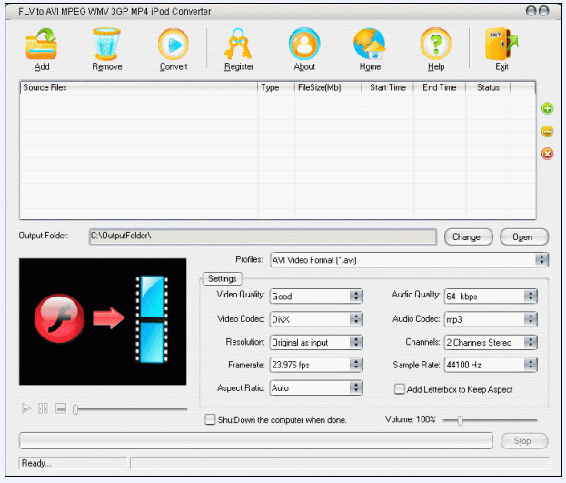The image size is (566, 483).
Task: Start conversion with the Convert icon
Action: click(x=174, y=44)
